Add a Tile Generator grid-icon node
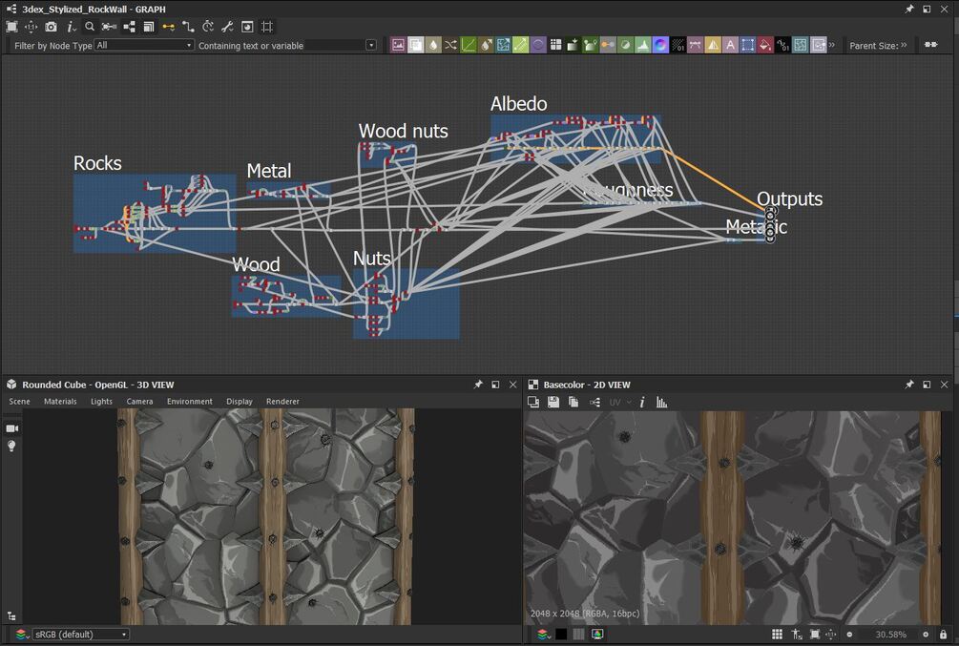 point(555,45)
